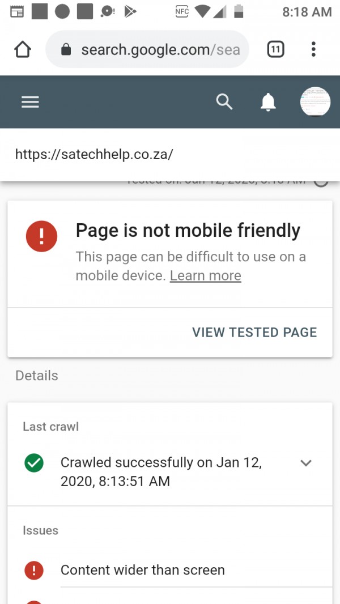The width and height of the screenshot is (340, 604).
Task: Open the browser three-dot menu
Action: (x=313, y=50)
